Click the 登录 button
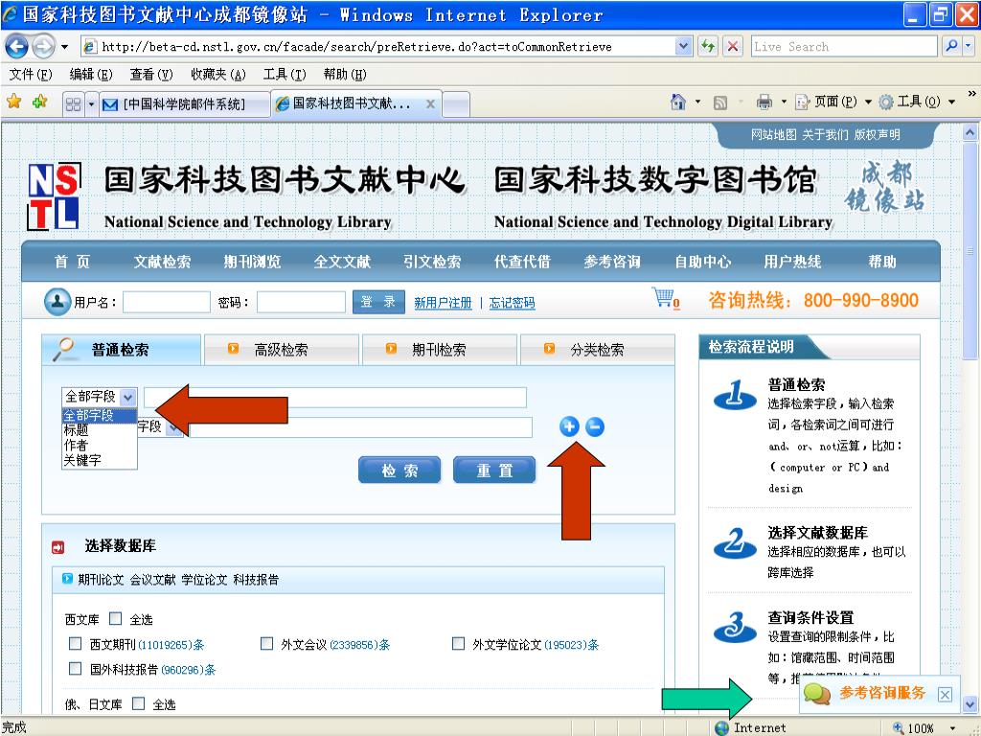This screenshot has height=736, width=981. click(378, 302)
